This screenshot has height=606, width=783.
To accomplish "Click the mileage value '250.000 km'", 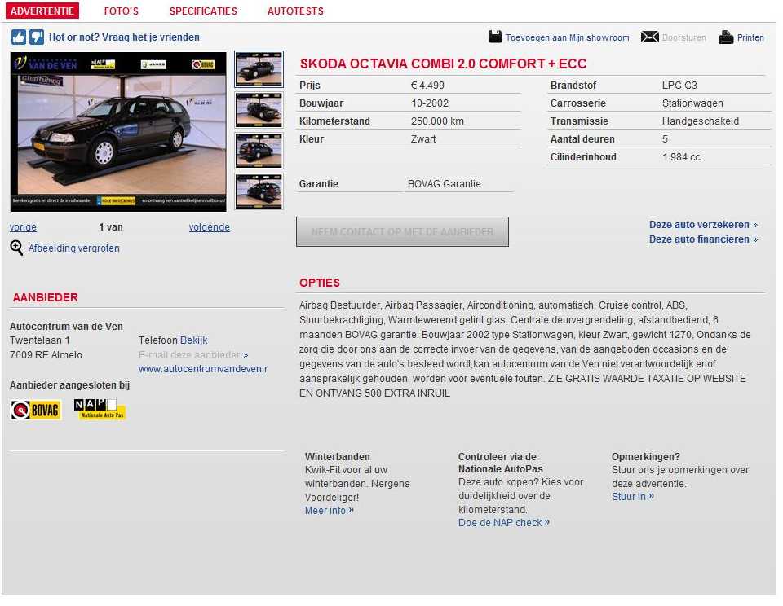I will [x=437, y=121].
